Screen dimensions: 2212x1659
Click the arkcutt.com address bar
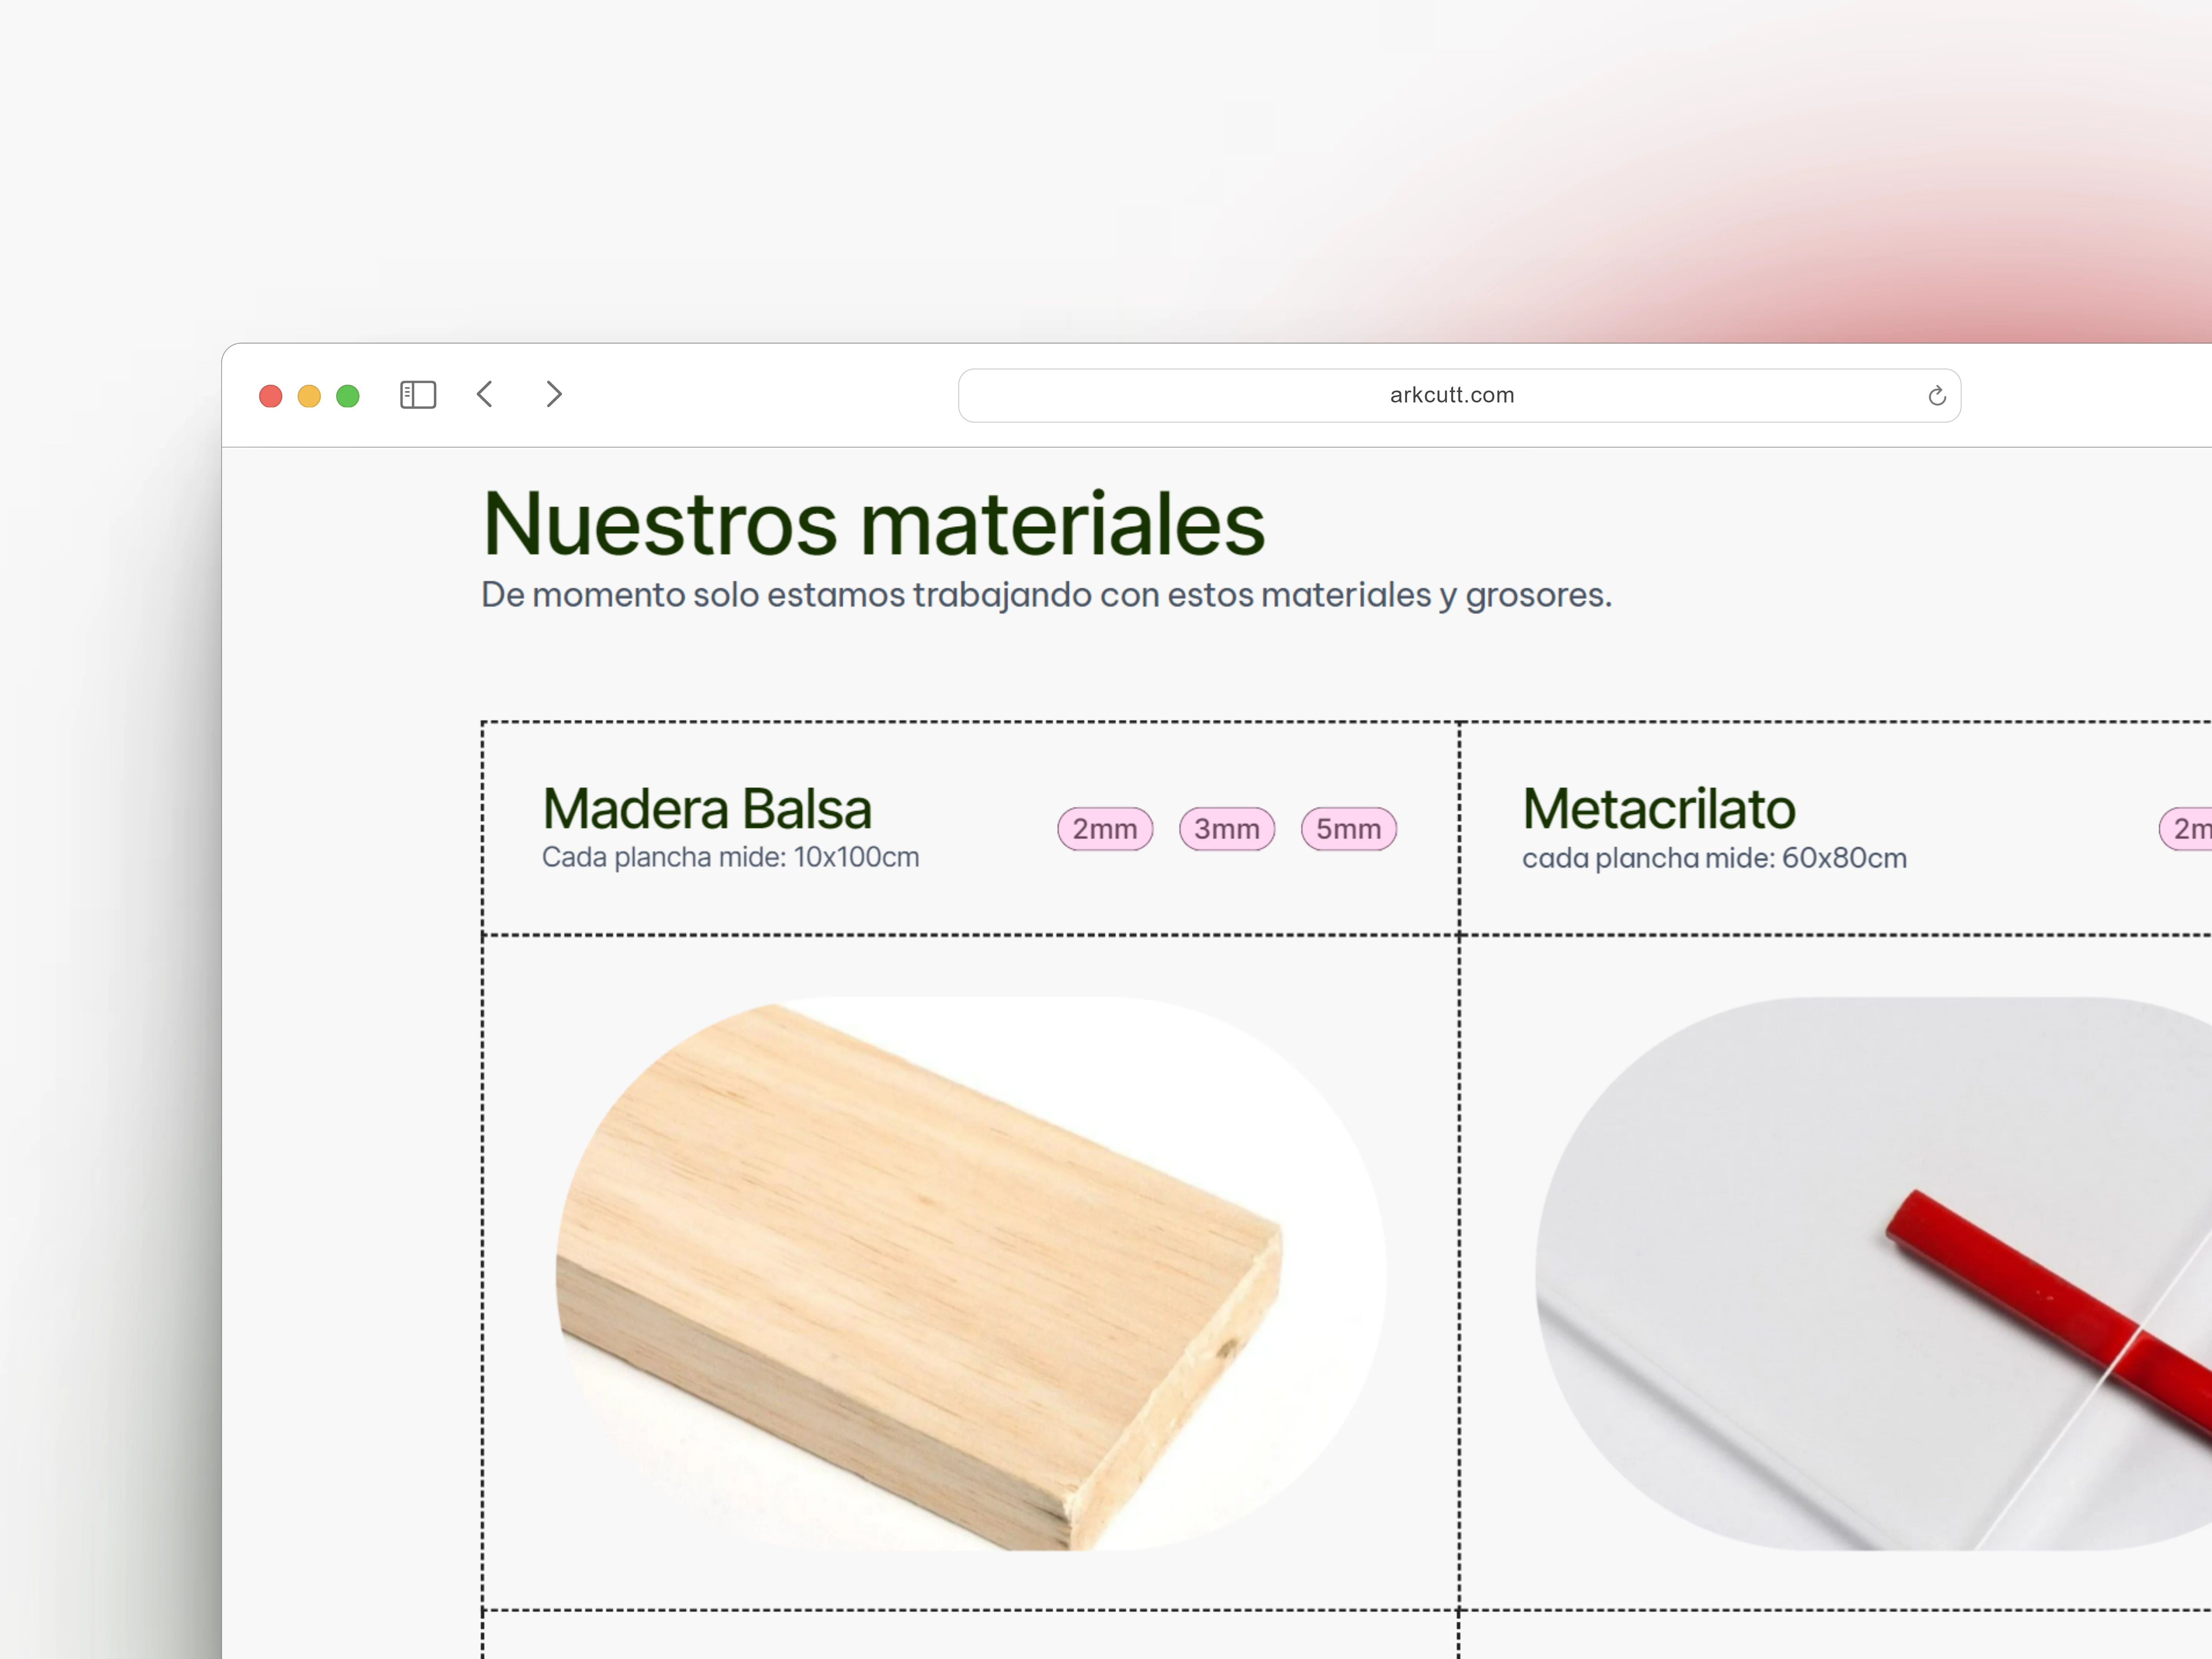click(1459, 396)
